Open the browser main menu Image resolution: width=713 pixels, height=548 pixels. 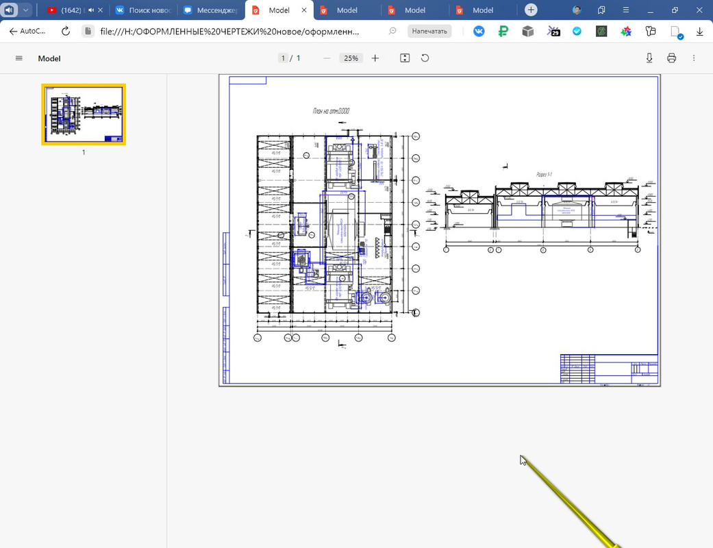point(626,10)
